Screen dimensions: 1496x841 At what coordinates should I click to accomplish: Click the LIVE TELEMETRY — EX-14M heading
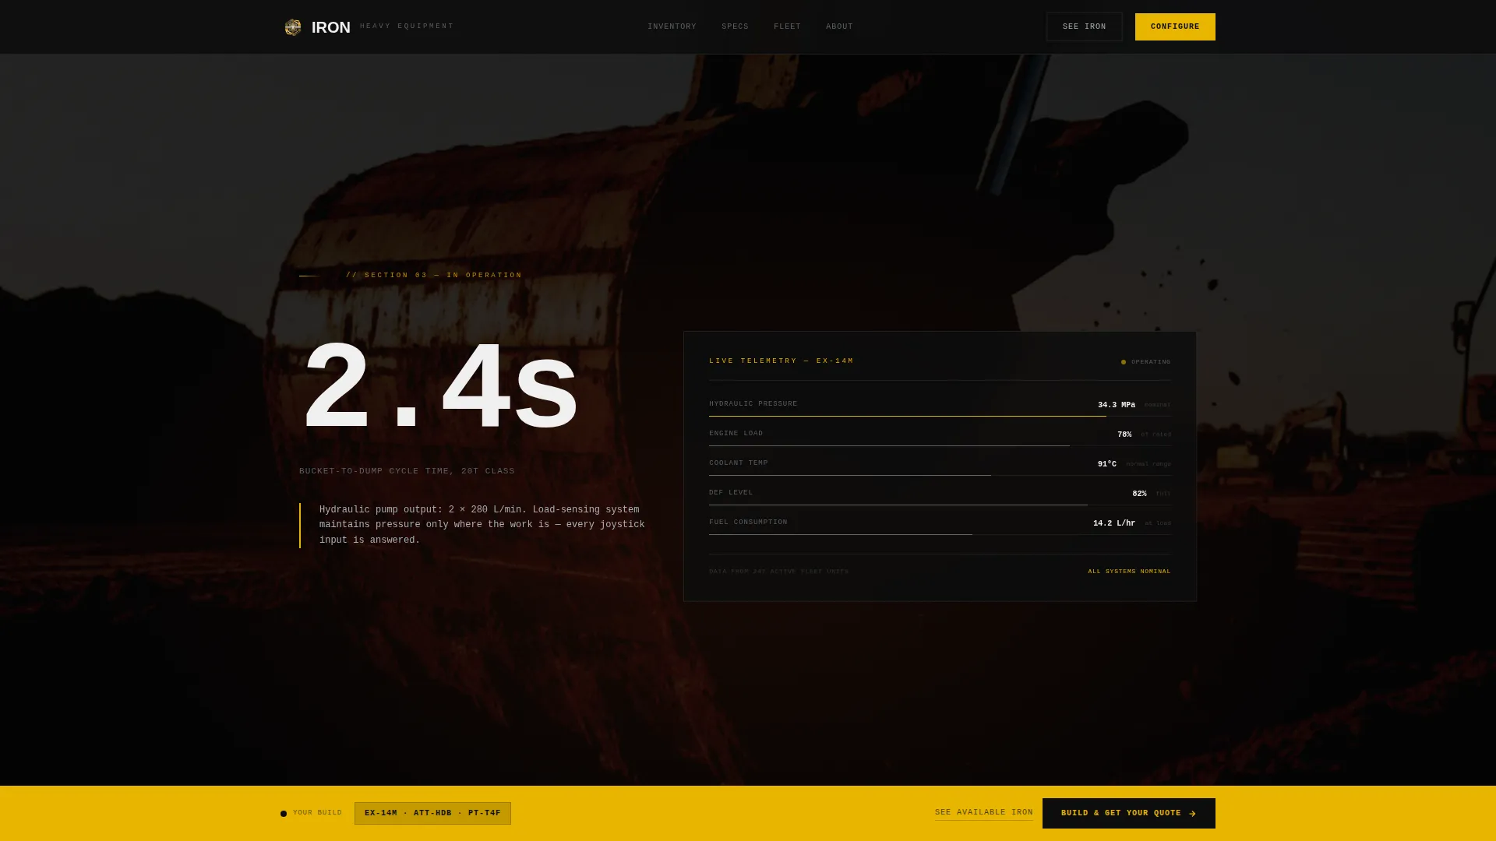[x=781, y=361]
